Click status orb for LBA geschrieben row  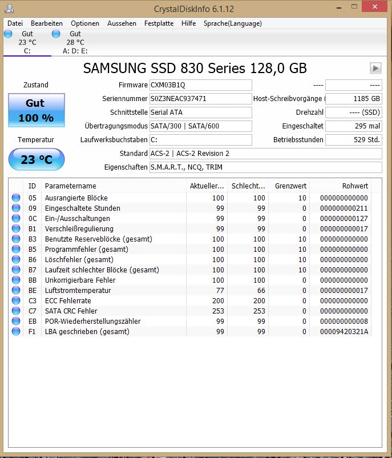click(16, 332)
